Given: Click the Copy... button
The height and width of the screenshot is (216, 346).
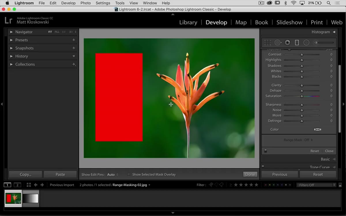Looking at the screenshot, I should (26, 174).
